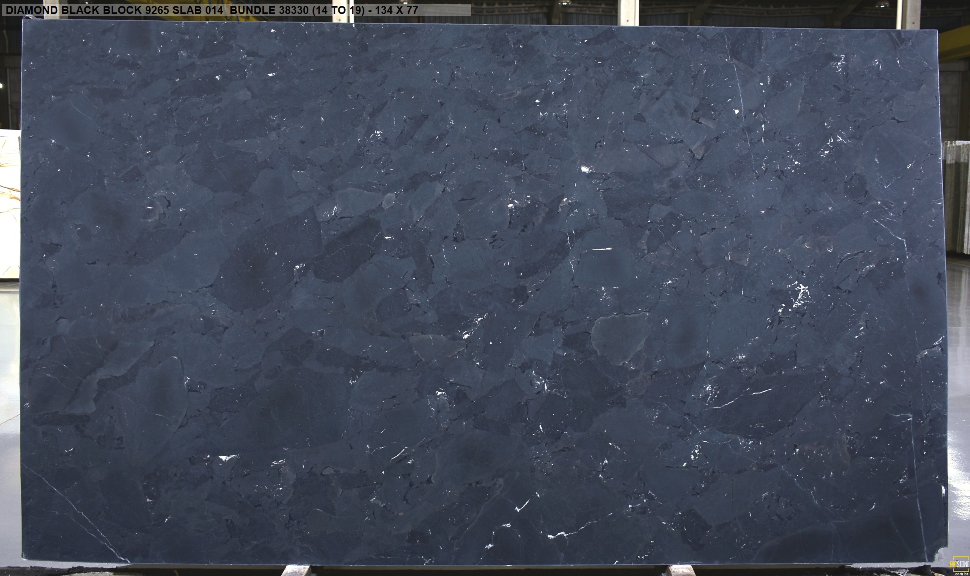Click the '134 X 77' dimensions text
The width and height of the screenshot is (970, 576).
[x=396, y=10]
